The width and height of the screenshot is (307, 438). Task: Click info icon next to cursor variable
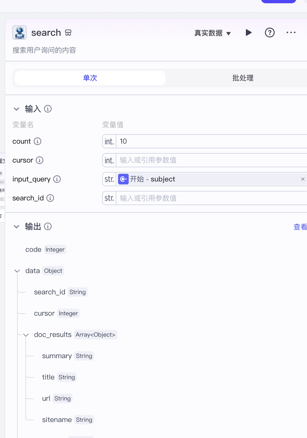pos(40,160)
